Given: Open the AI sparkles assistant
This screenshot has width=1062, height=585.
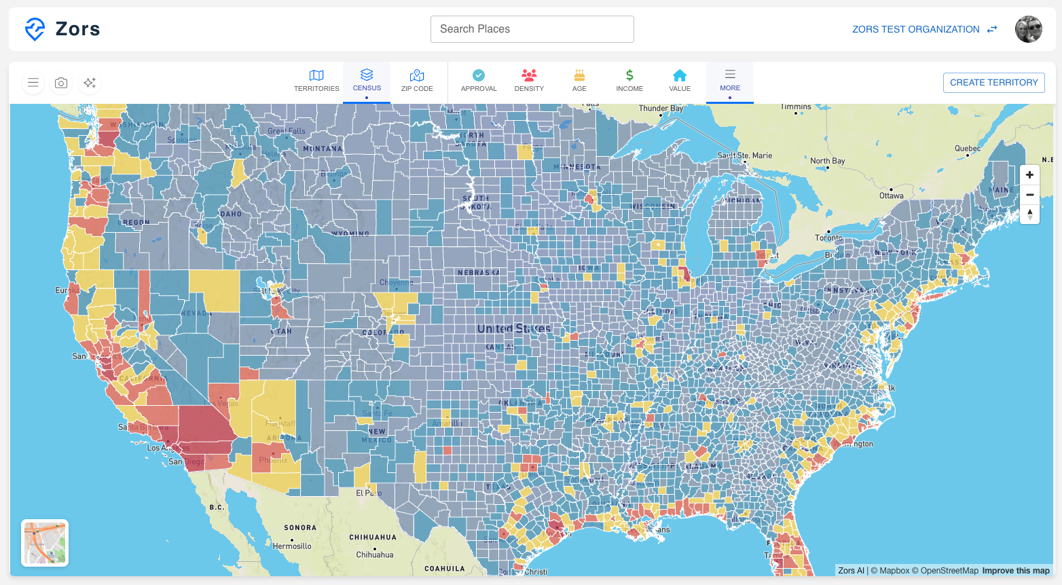Looking at the screenshot, I should tap(89, 82).
